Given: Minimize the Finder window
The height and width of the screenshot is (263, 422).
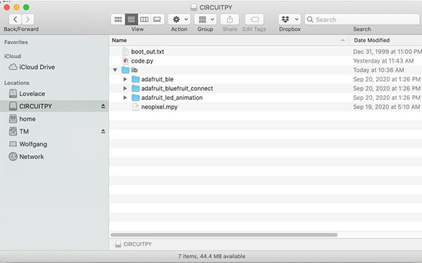Looking at the screenshot, I should tap(16, 7).
